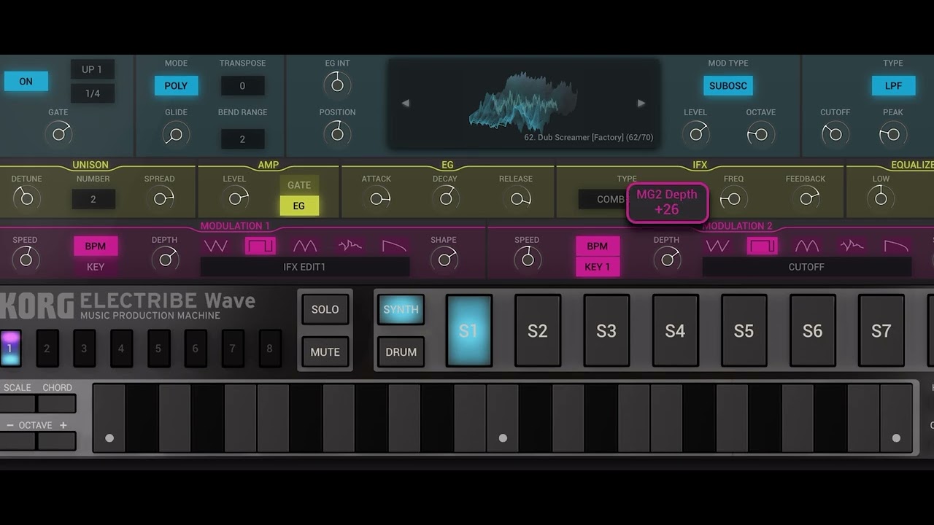Viewport: 934px width, 525px height.
Task: Select random noise waveform in Modulation 2
Action: pos(852,246)
